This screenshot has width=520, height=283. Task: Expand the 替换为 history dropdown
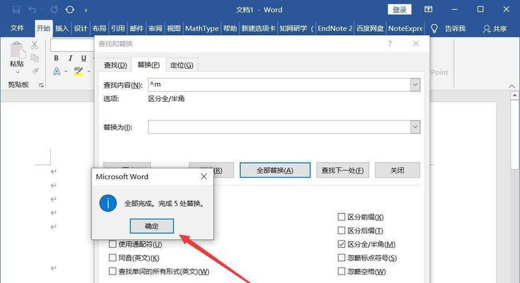pos(415,127)
